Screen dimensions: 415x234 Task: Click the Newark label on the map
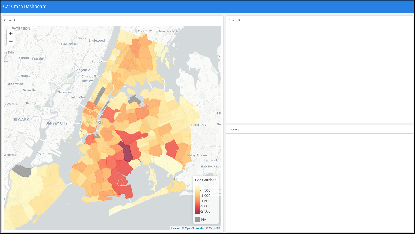[21, 119]
